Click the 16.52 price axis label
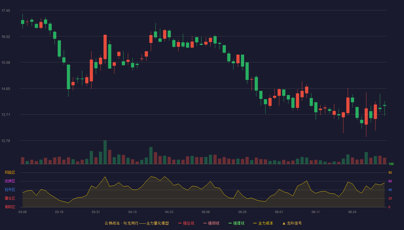The height and width of the screenshot is (230, 404). 5,37
